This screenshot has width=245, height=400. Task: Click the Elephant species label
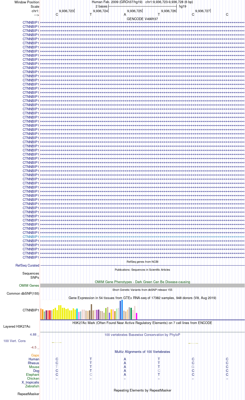(x=32, y=375)
